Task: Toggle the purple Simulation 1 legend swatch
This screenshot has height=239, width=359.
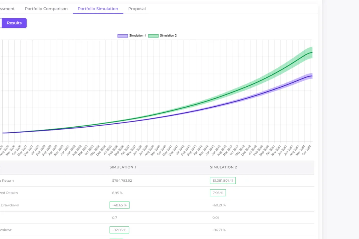Action: 123,36
